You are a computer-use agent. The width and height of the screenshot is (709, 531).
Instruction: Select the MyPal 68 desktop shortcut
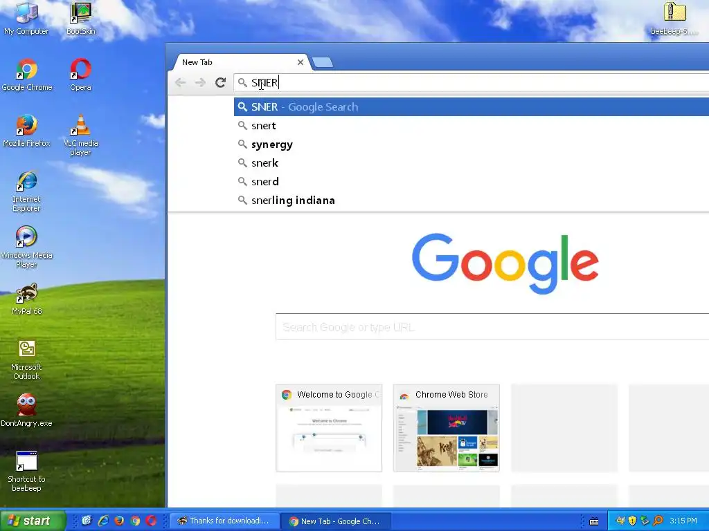pyautogui.click(x=27, y=299)
